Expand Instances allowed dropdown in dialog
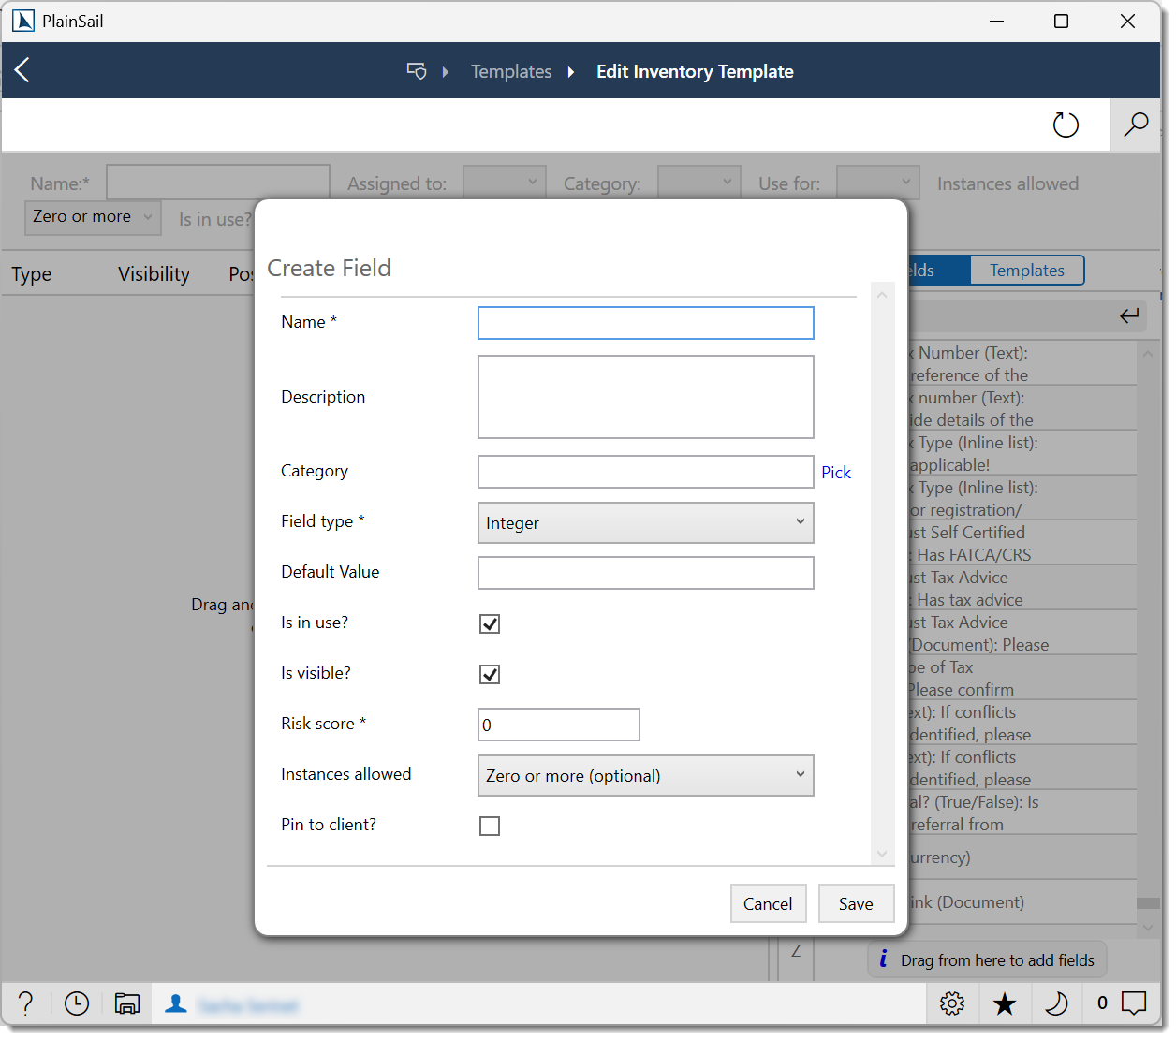Image resolution: width=1176 pixels, height=1040 pixels. tap(645, 776)
